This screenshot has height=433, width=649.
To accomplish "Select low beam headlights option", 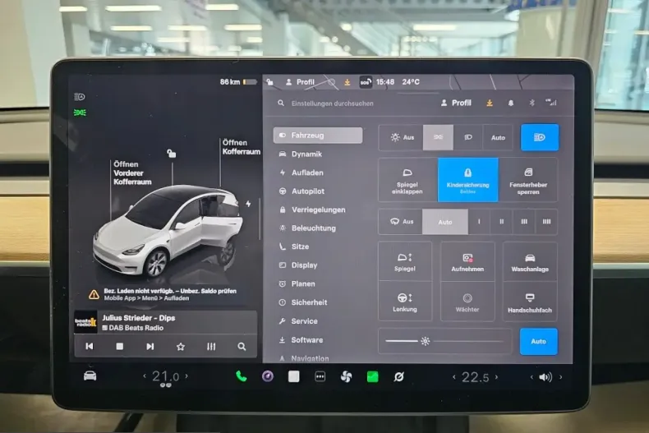I will [468, 137].
